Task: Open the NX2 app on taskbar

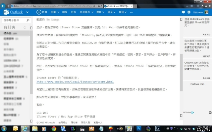Action: [120, 129]
